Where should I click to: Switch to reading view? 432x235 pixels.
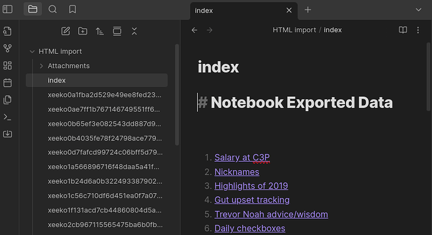coord(403,30)
